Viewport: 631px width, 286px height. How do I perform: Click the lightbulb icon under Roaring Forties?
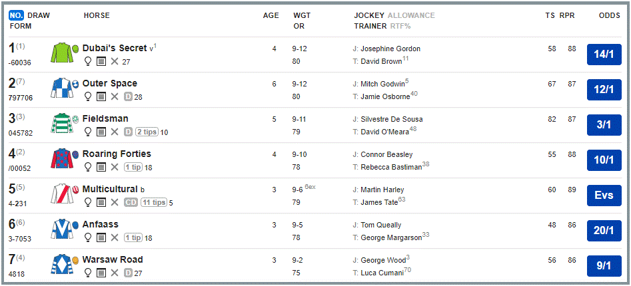click(87, 167)
